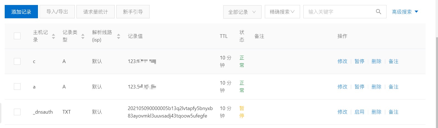This screenshot has width=438, height=128.
Task: Sort by 主机记录 column arrows
Action: tap(53, 36)
